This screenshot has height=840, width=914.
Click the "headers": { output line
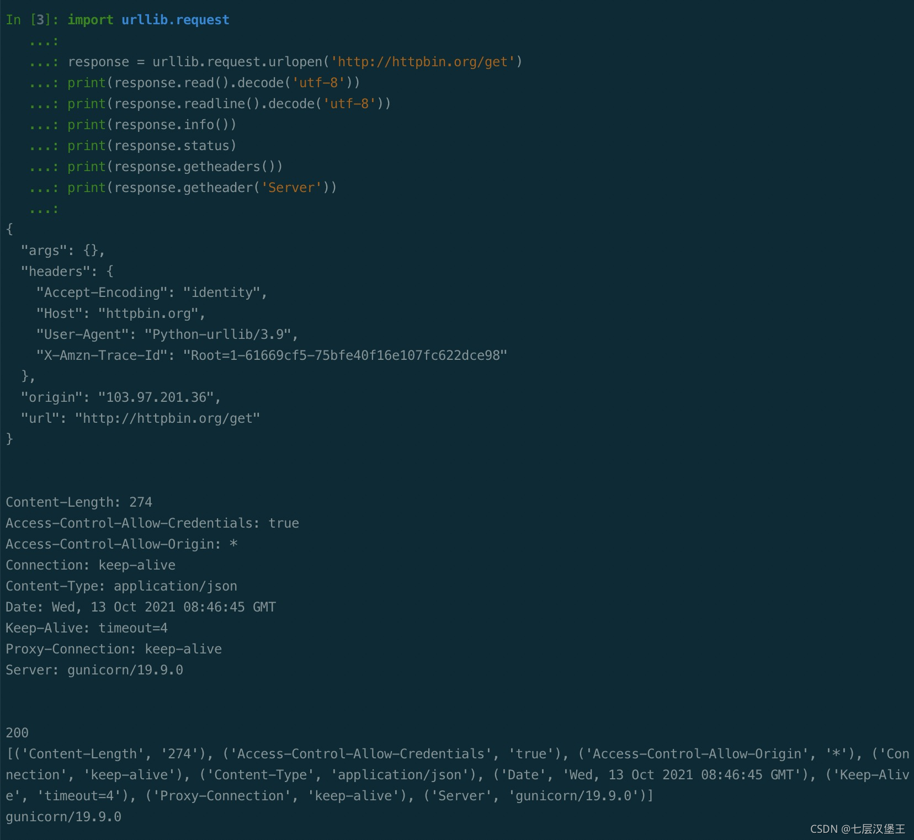click(x=67, y=272)
